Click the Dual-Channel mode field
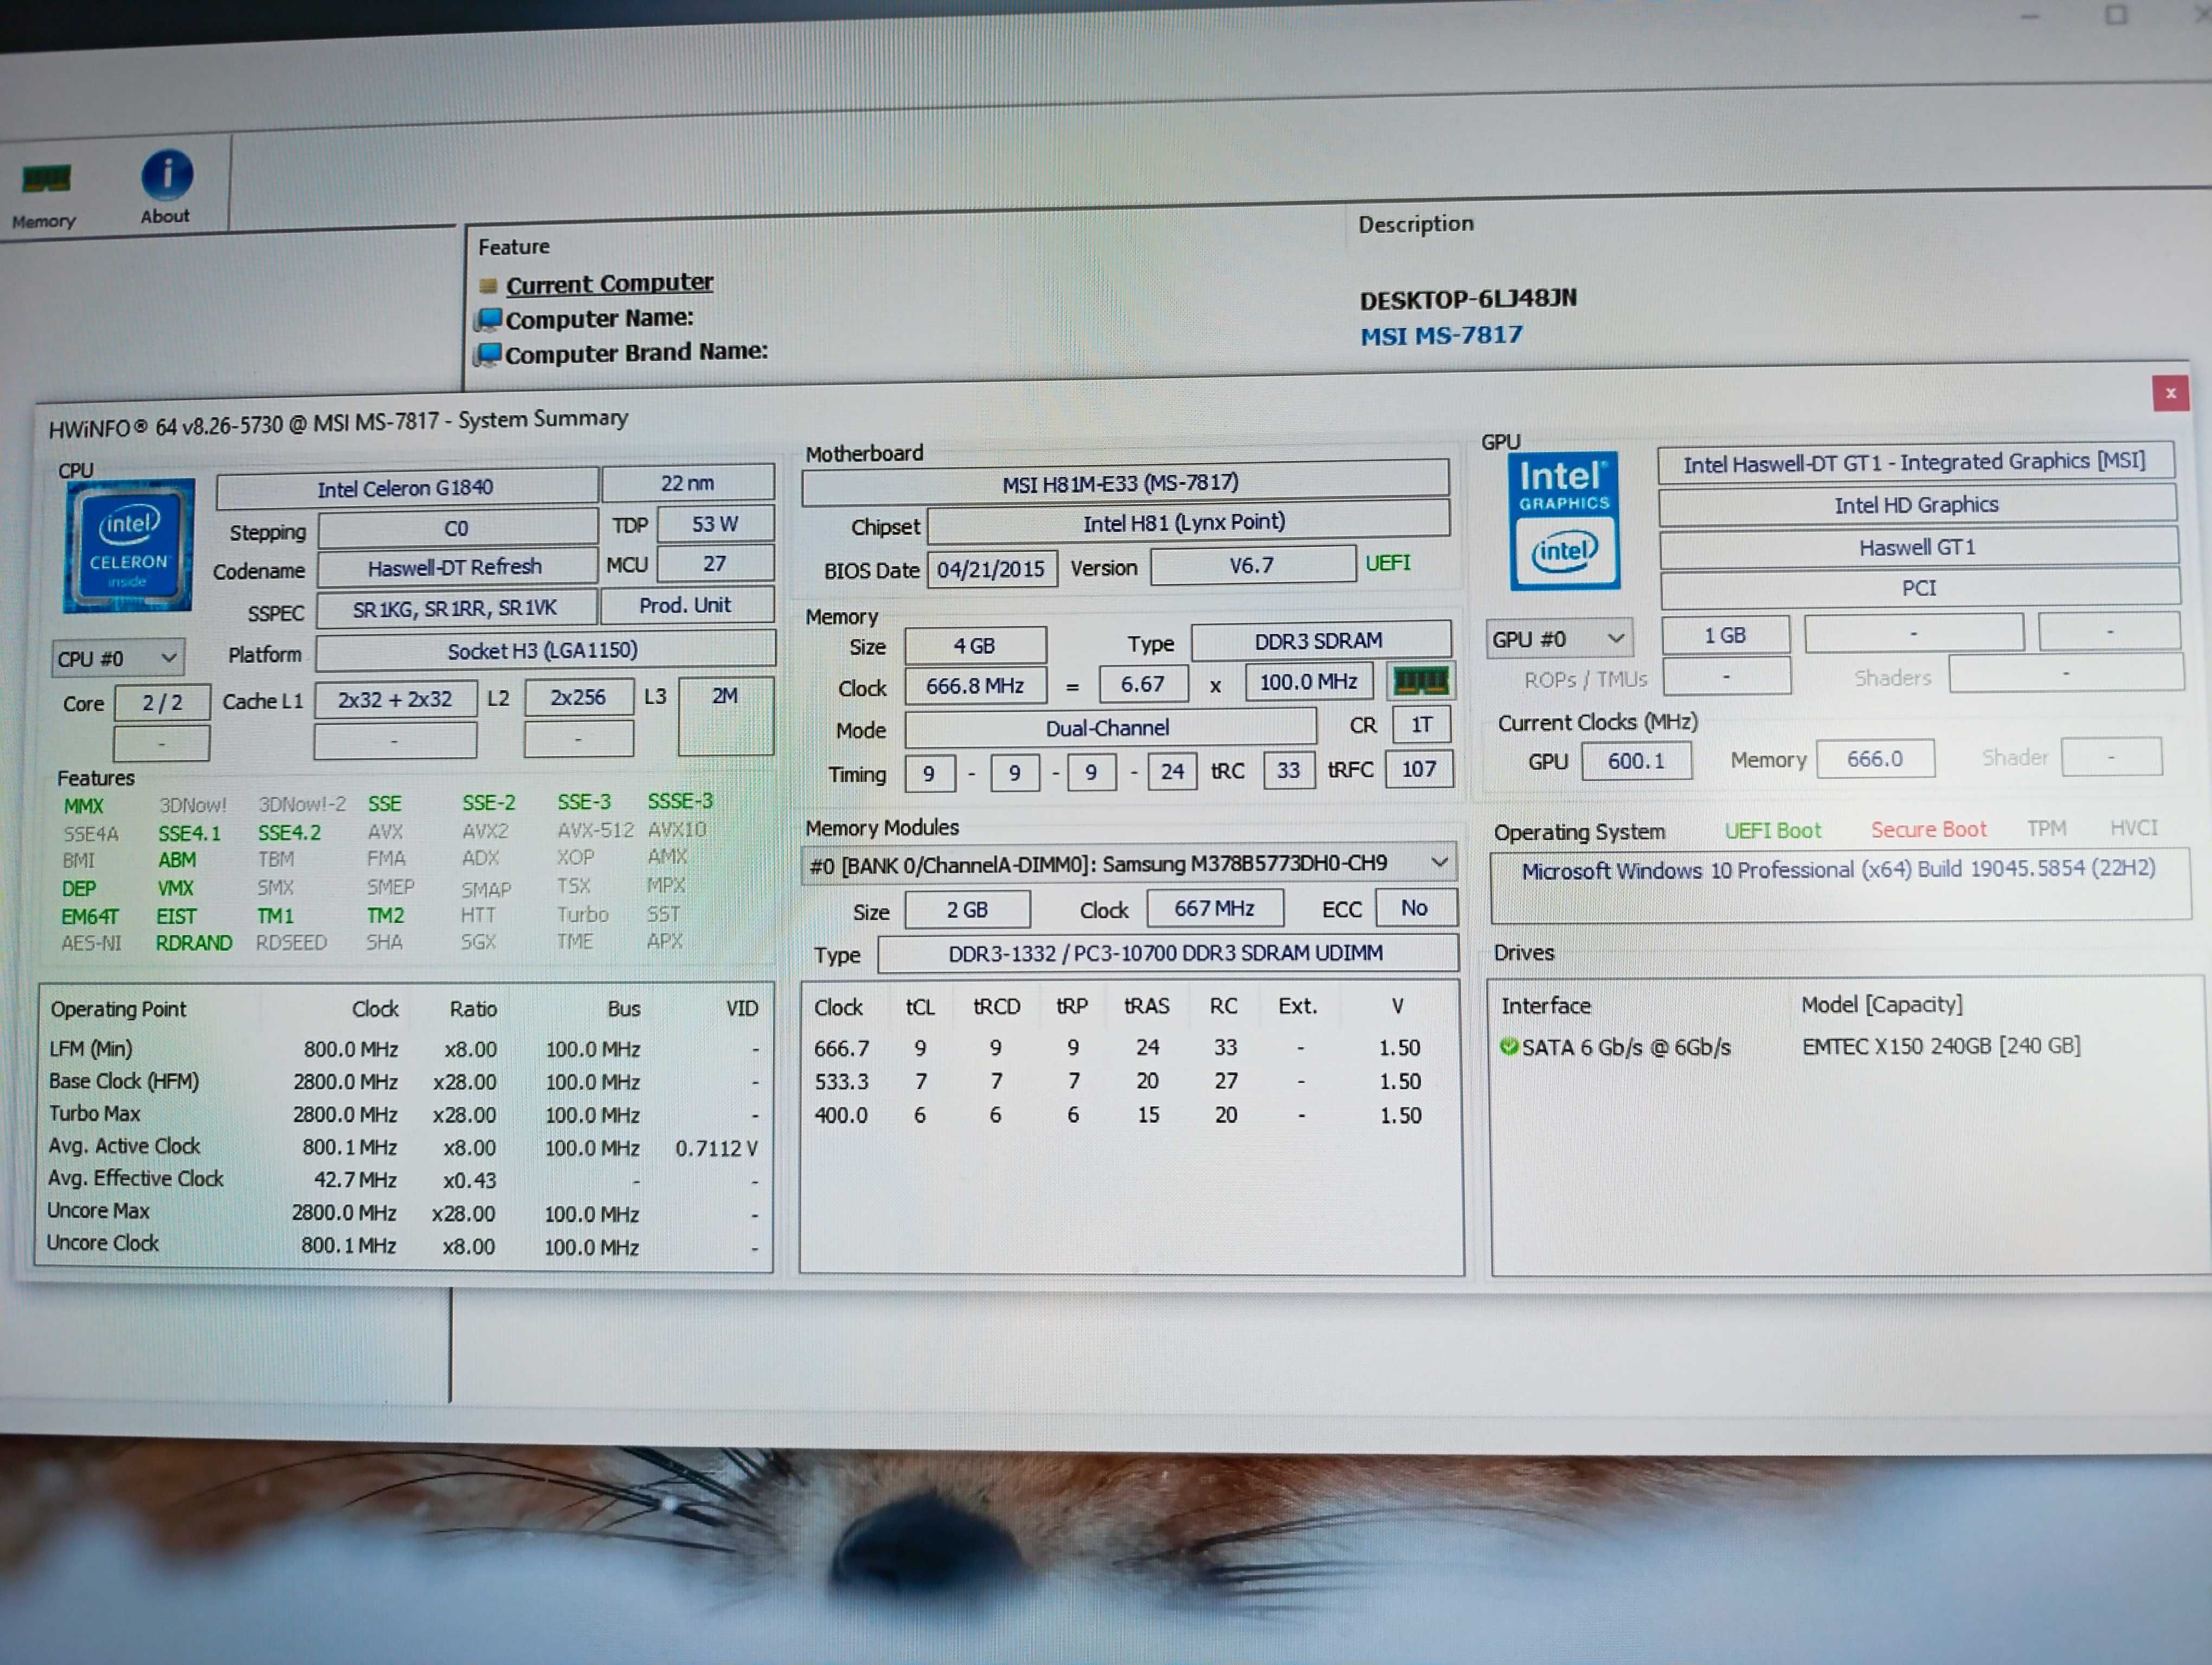Screen dimensions: 2212x1665 point(1109,728)
